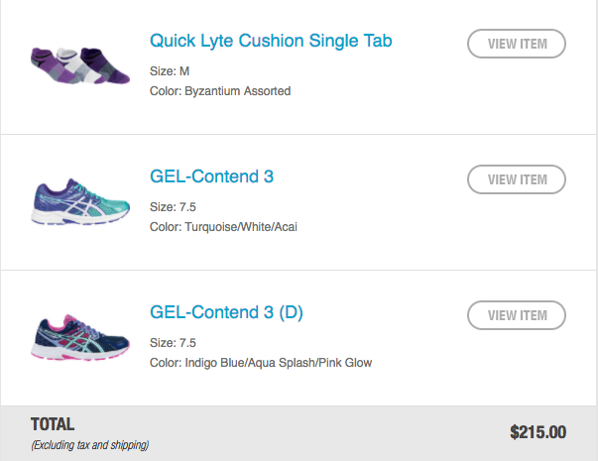Image resolution: width=598 pixels, height=461 pixels.
Task: Click Color: Indigo Blue/Aqua Splash/Pink Glow text
Action: point(261,363)
